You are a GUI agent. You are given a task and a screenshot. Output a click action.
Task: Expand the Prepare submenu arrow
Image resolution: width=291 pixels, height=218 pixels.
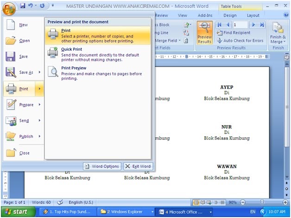click(39, 105)
